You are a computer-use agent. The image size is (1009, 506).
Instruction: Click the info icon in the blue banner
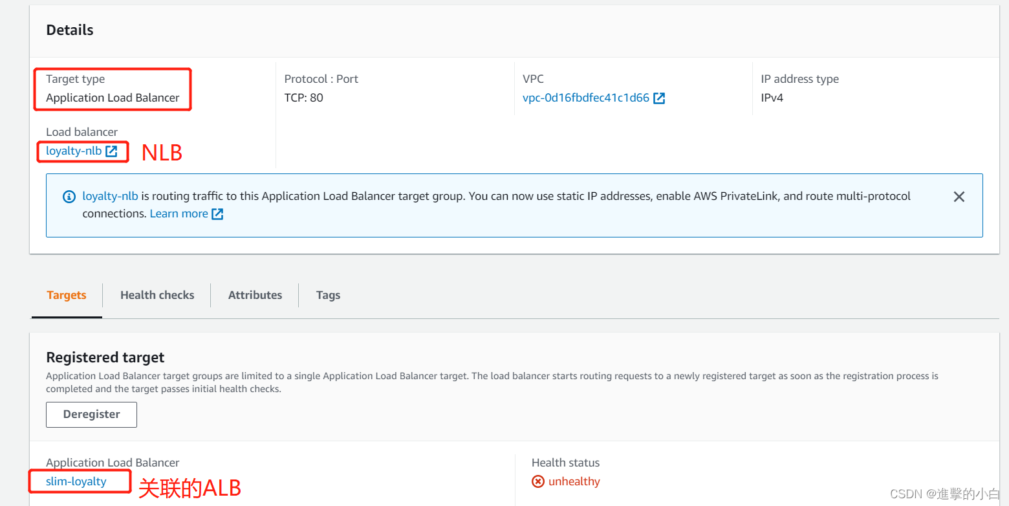(69, 197)
